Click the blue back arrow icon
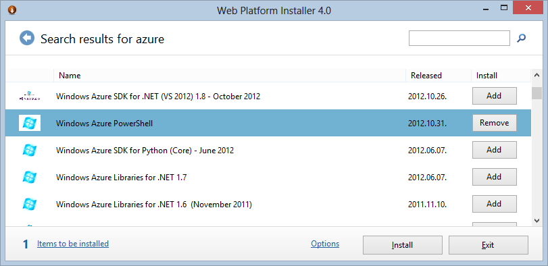This screenshot has width=548, height=266. (x=27, y=38)
